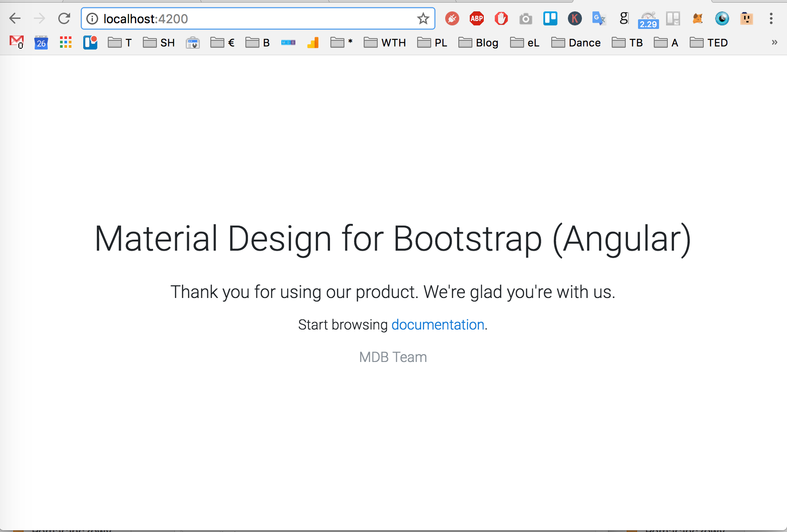Viewport: 787px width, 532px height.
Task: Open the AdBlock Plus (ABP) extension
Action: pyautogui.click(x=477, y=18)
